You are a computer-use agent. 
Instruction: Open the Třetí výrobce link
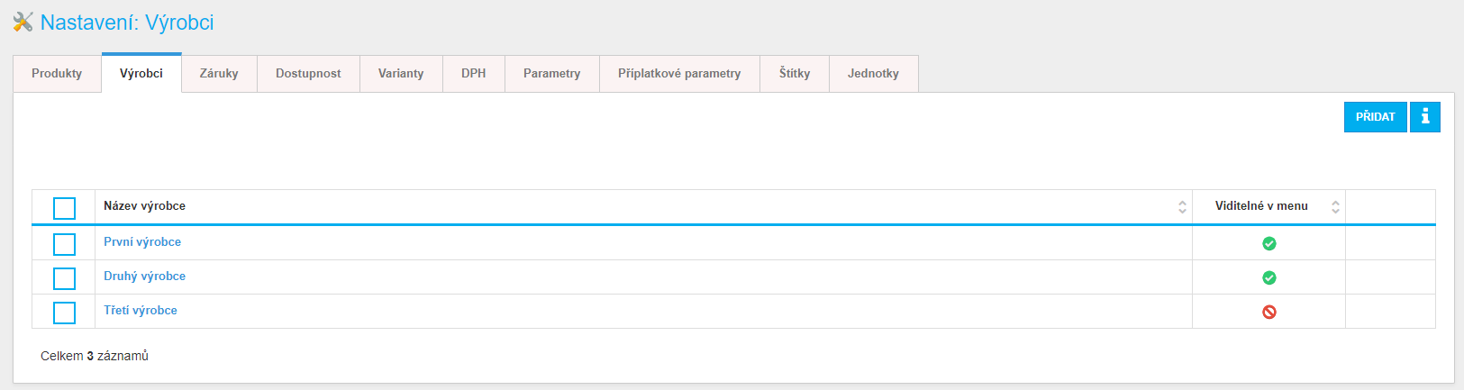tap(141, 310)
